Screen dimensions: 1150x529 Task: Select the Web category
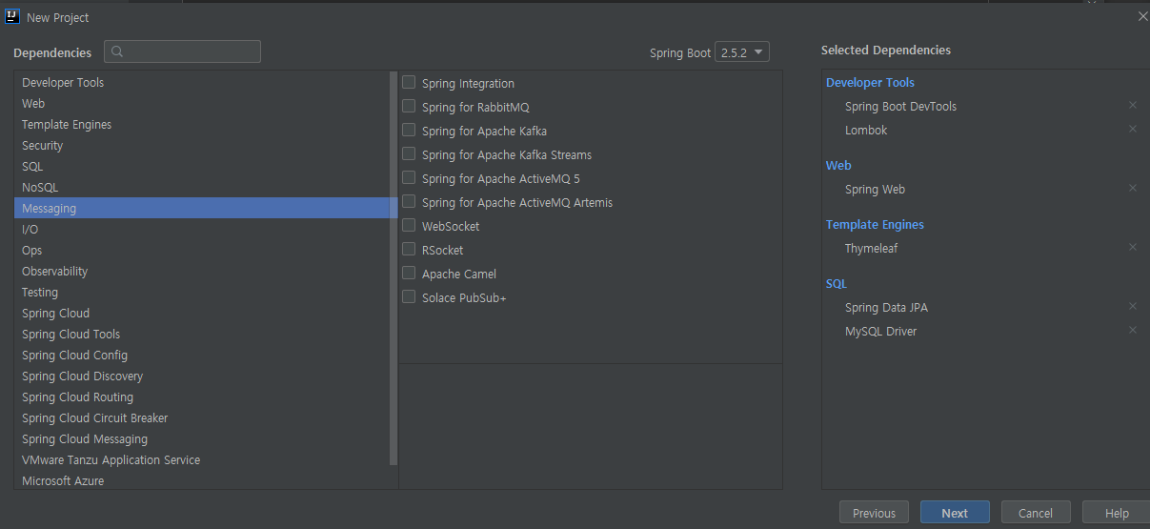coord(202,104)
